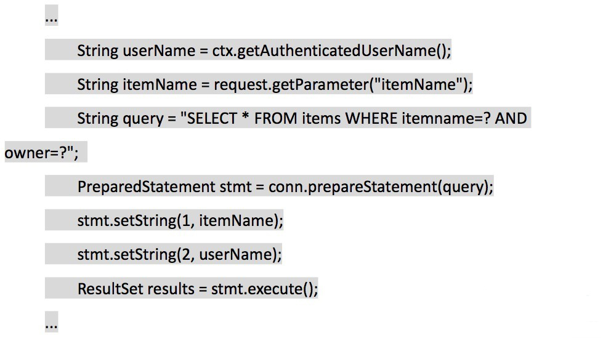
Task: Click ctx.getAuthenticatedUserName() call
Action: pyautogui.click(x=331, y=50)
